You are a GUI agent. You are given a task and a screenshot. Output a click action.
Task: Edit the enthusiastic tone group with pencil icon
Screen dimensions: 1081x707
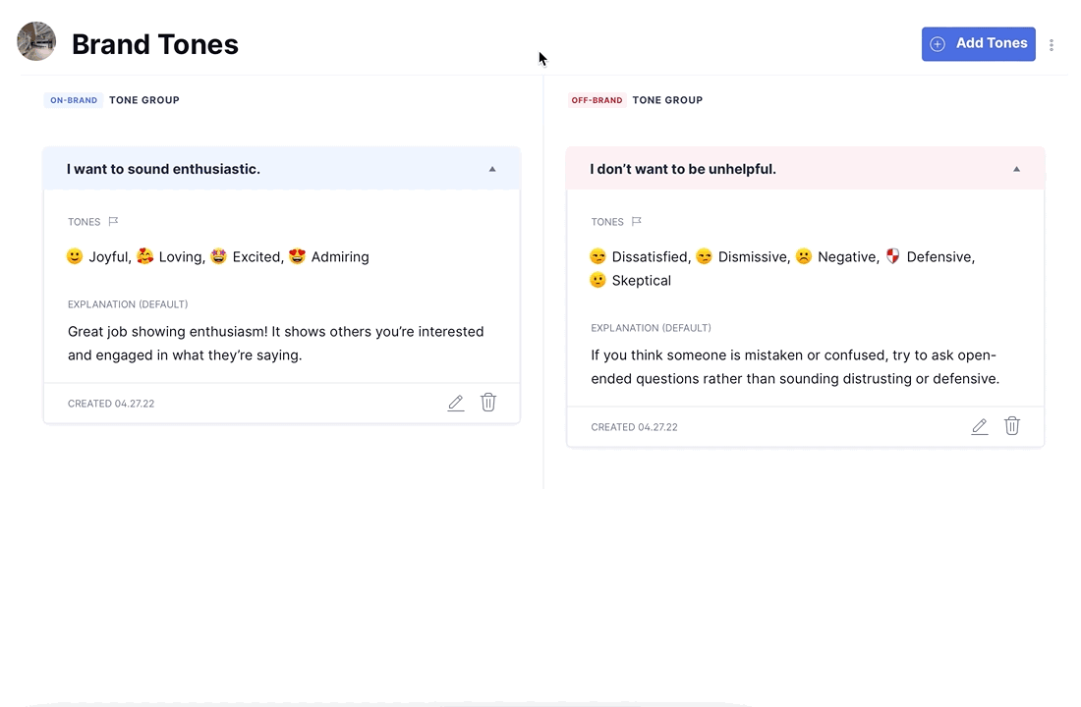tap(456, 403)
